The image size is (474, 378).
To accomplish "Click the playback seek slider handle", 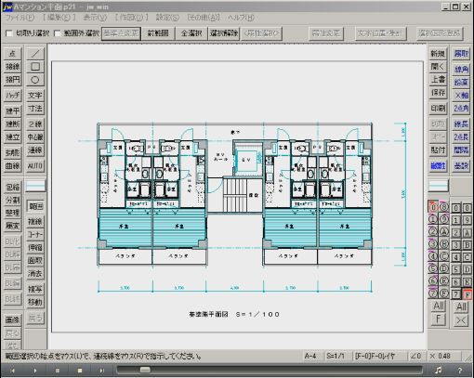I will coord(145,370).
